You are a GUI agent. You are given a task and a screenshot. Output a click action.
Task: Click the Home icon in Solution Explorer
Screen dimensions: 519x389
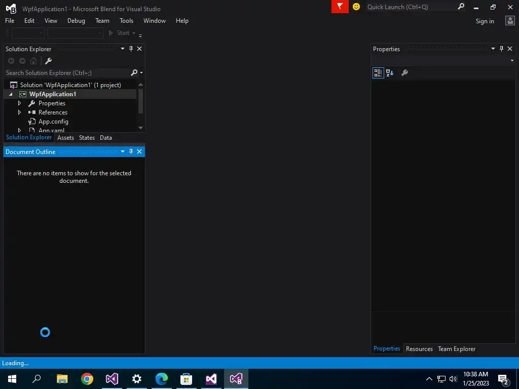(x=33, y=61)
